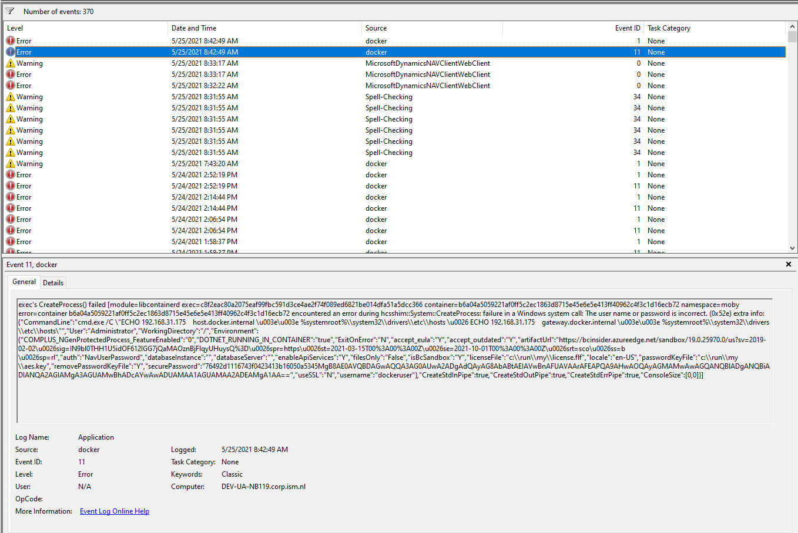The image size is (798, 533).
Task: Click the error icon on the 1:58:37 PM docker event
Action: (9, 241)
